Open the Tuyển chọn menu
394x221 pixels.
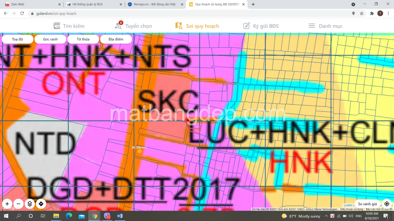tap(133, 26)
